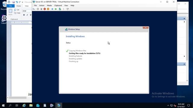Select 'Installing features' status line
193x108 pixels.
tap(75, 56)
